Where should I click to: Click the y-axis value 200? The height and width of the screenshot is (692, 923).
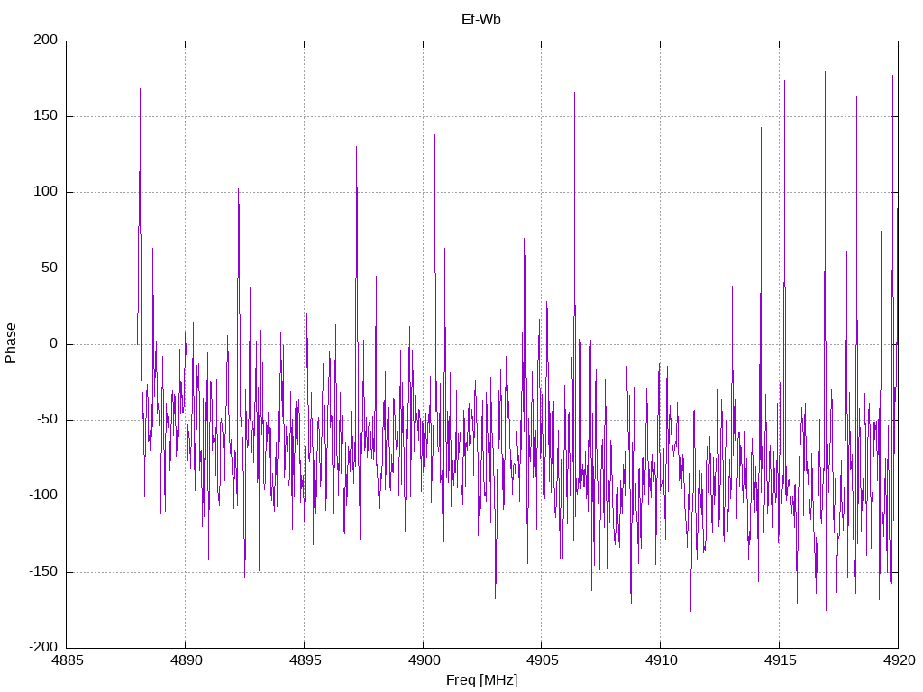pos(46,40)
